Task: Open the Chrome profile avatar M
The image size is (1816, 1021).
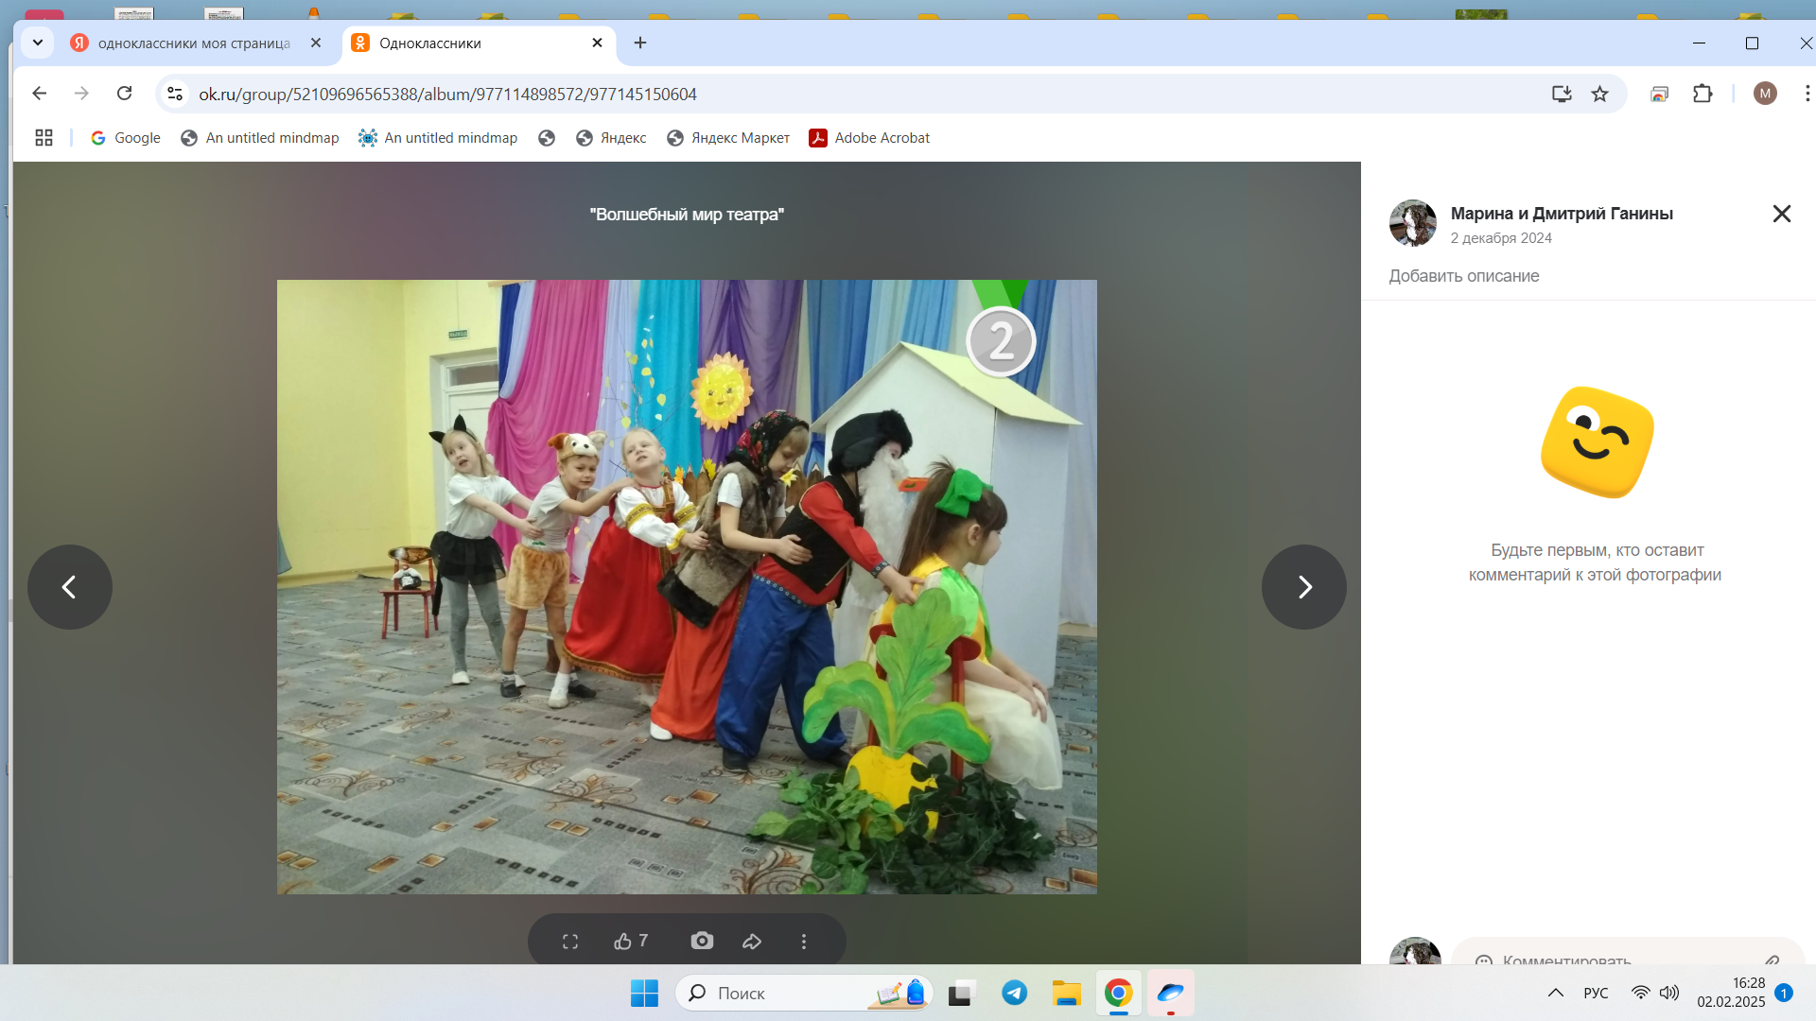Action: click(1765, 94)
